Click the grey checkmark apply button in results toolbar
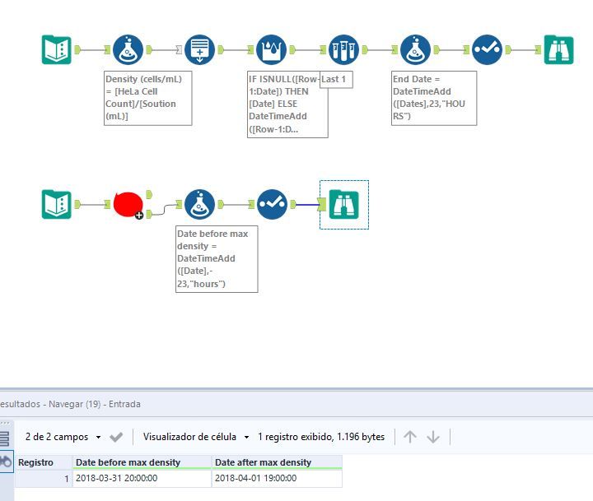Screen dimensions: 593x501 pyautogui.click(x=116, y=437)
